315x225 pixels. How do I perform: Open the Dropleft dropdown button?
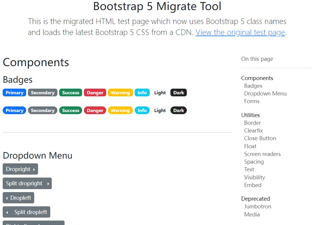coord(18,198)
